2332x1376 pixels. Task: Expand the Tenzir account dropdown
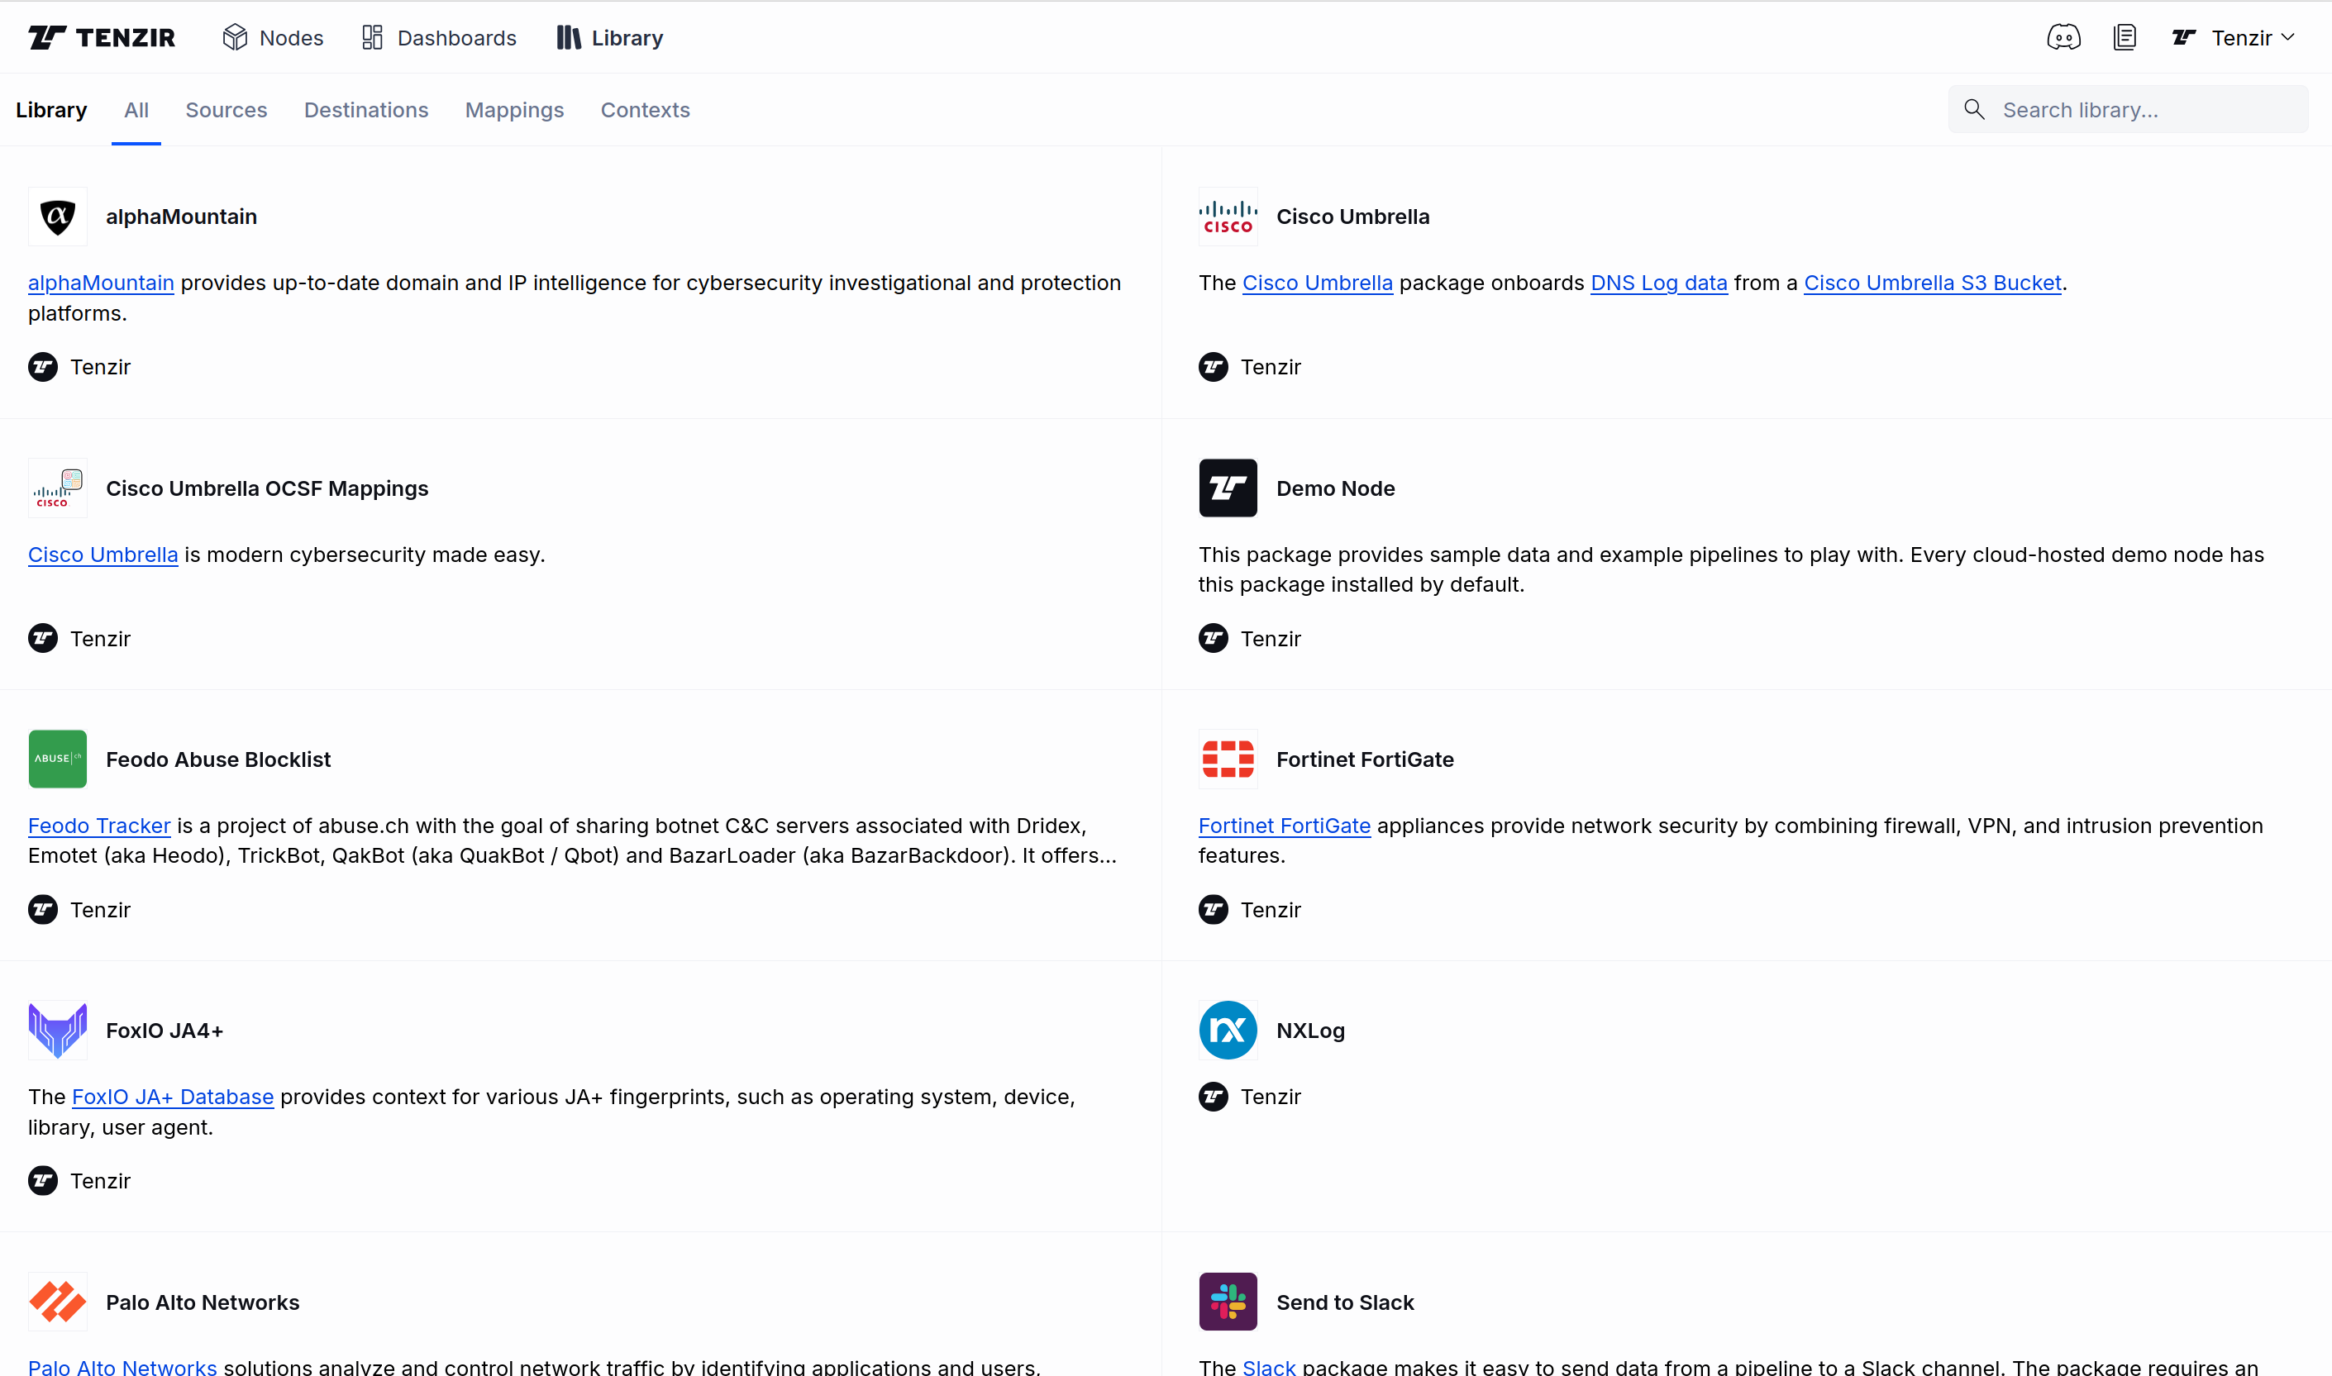click(2233, 38)
